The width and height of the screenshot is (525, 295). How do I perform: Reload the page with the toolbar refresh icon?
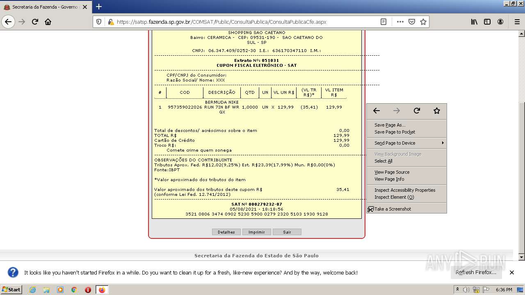pyautogui.click(x=35, y=22)
